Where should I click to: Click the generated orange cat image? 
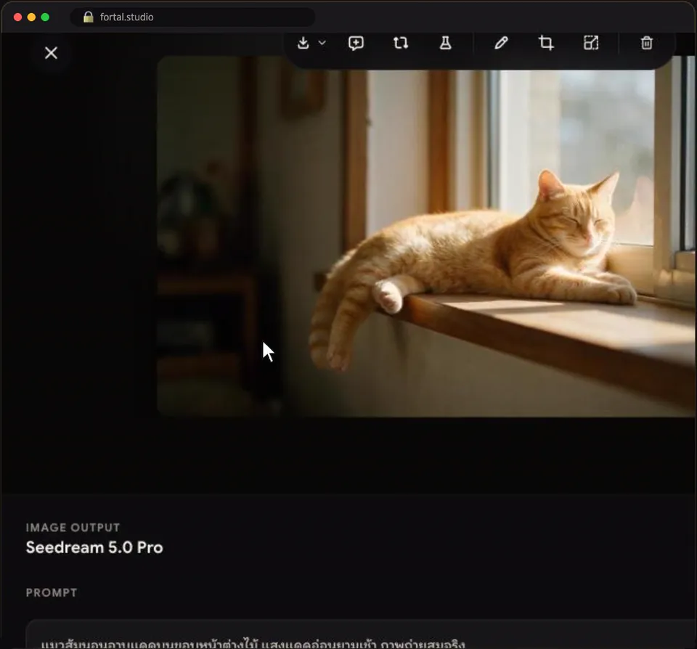click(426, 236)
